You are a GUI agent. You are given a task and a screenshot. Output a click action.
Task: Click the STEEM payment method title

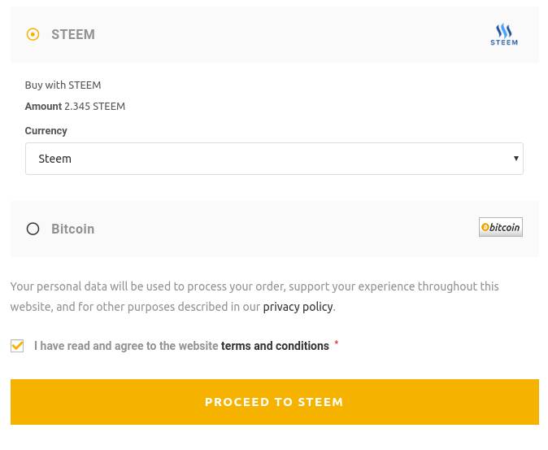pos(73,34)
